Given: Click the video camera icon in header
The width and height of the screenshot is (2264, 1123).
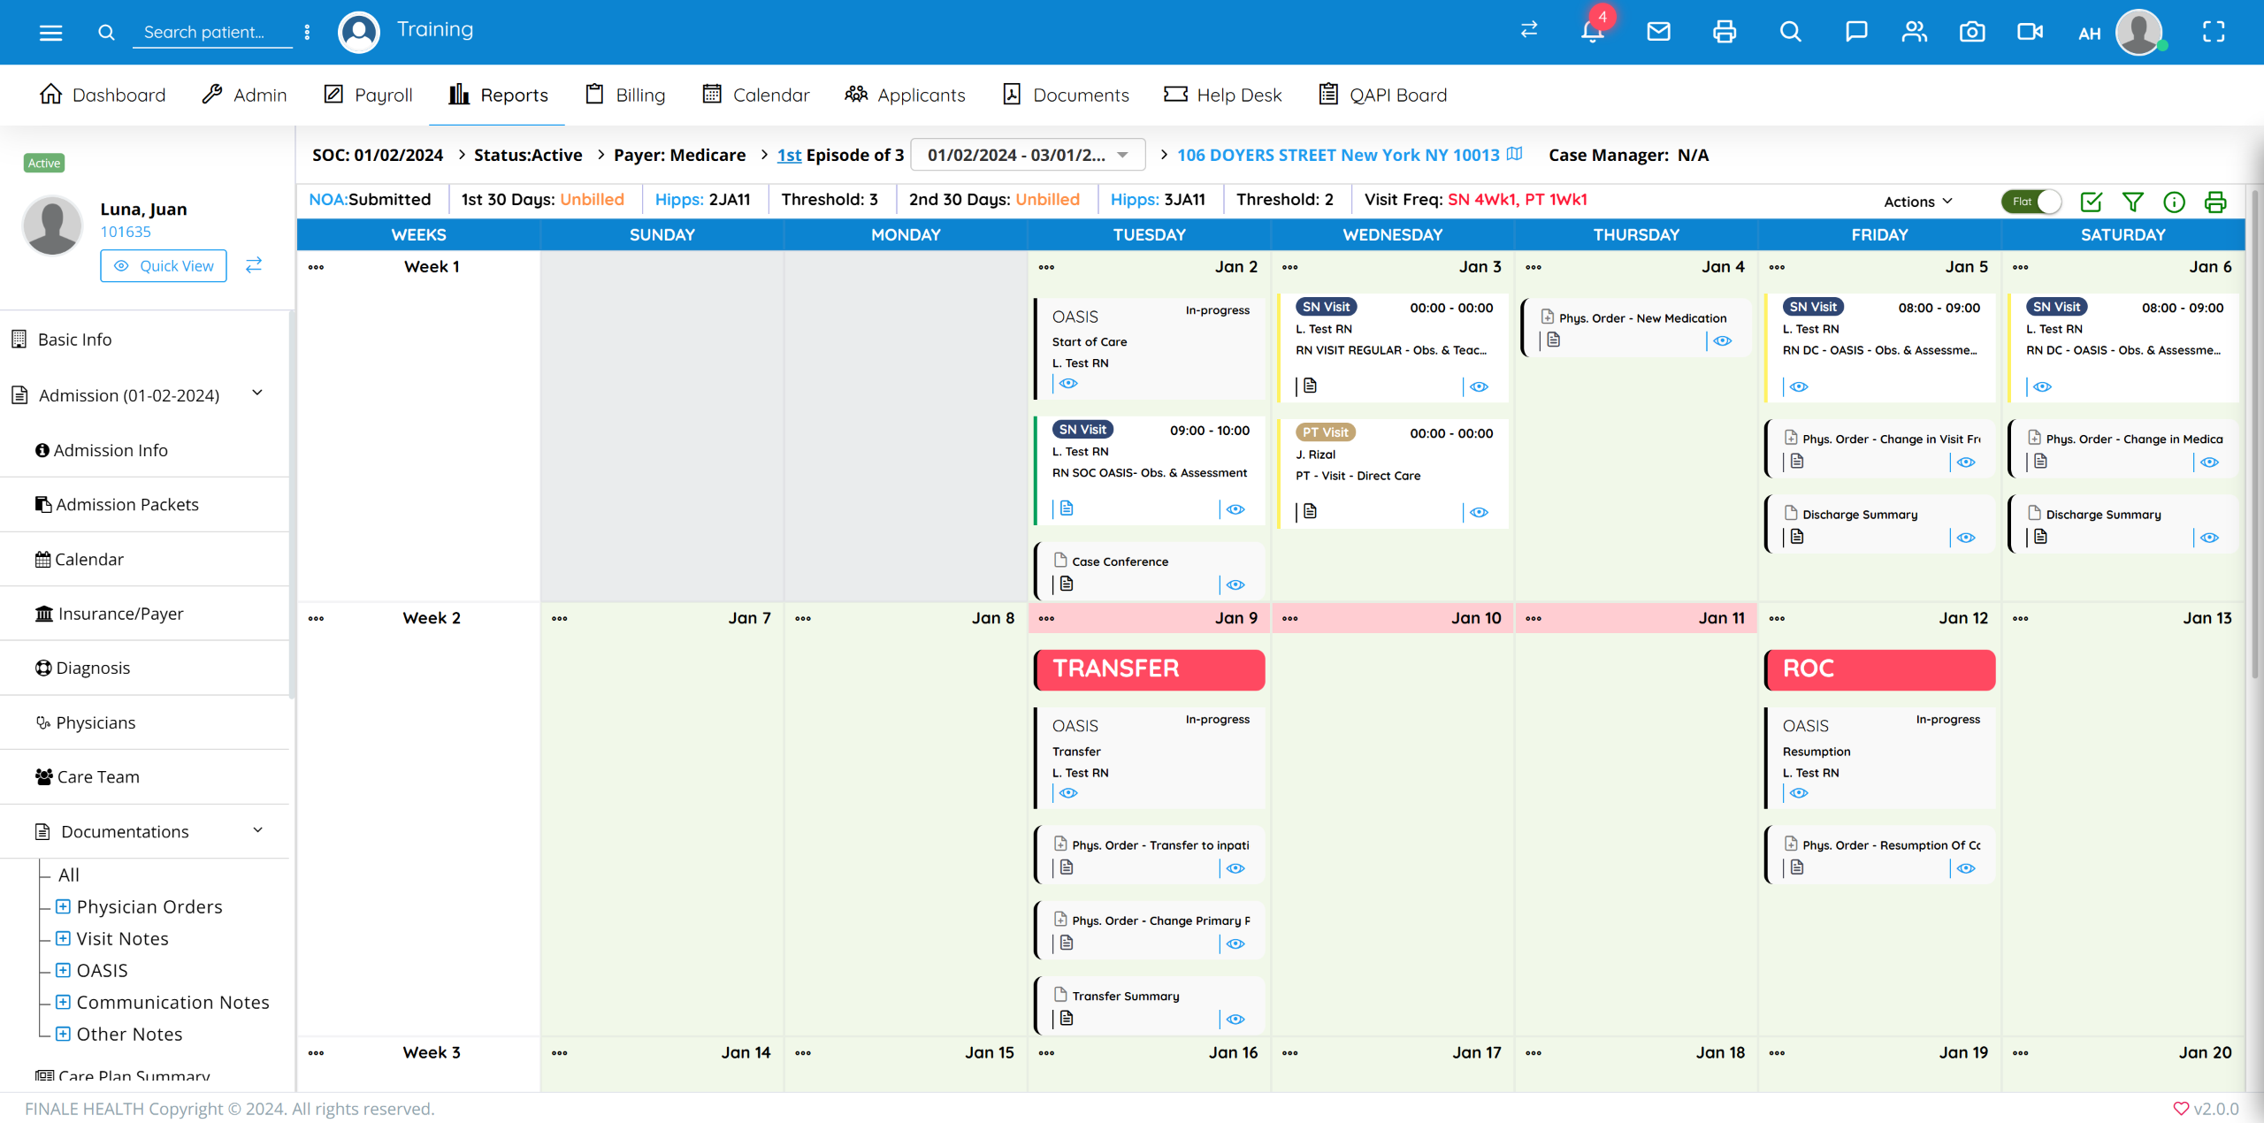Looking at the screenshot, I should [2030, 32].
